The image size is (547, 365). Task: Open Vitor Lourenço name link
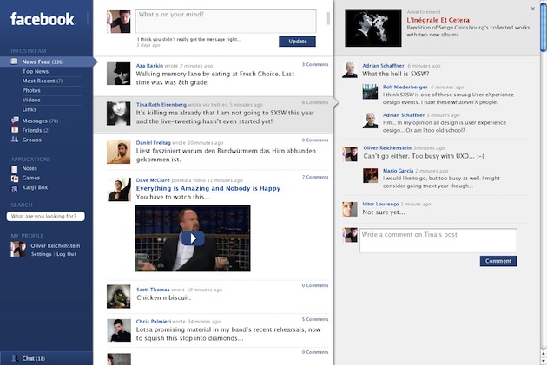(x=380, y=204)
